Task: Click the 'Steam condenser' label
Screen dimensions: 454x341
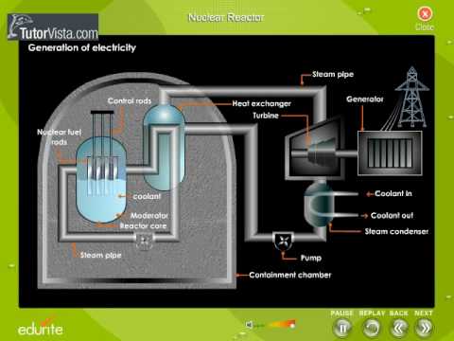Action: tap(396, 231)
